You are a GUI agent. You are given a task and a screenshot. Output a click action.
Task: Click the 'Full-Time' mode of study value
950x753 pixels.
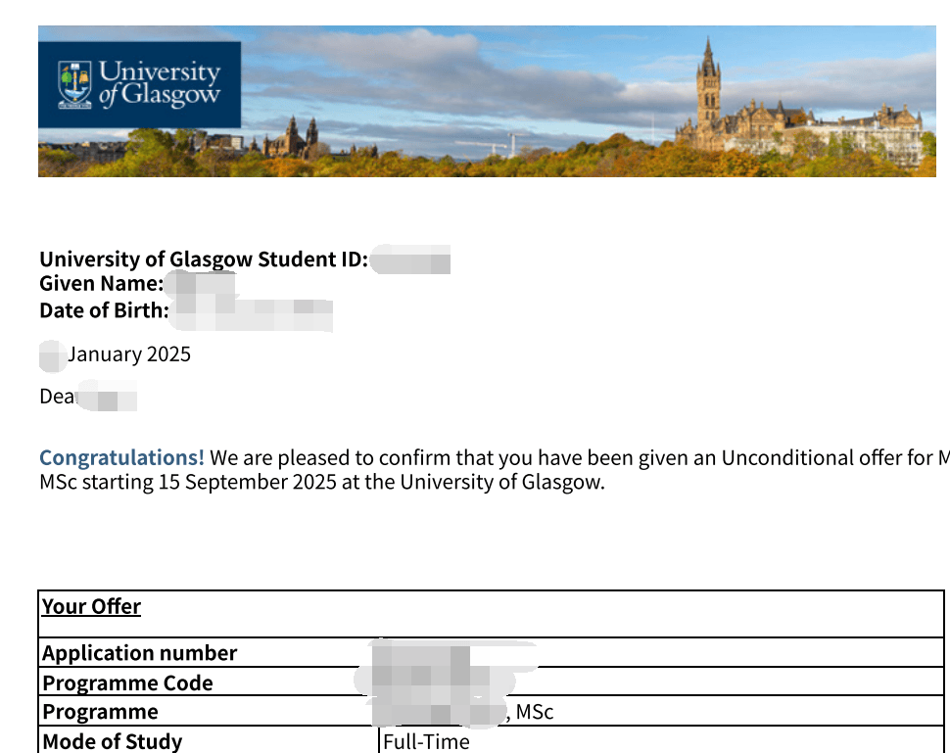427,741
